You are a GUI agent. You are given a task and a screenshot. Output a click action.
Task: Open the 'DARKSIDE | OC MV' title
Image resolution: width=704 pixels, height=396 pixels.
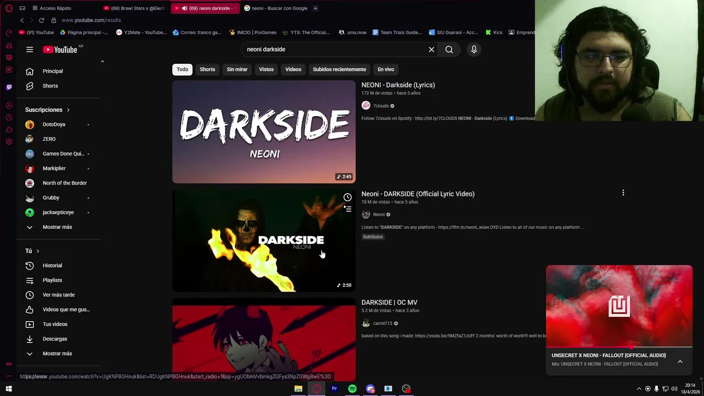click(x=389, y=302)
